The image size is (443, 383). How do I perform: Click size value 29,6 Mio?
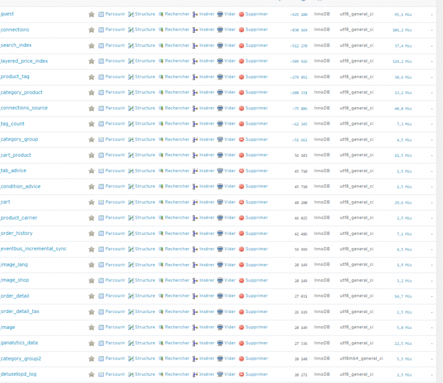[403, 203]
